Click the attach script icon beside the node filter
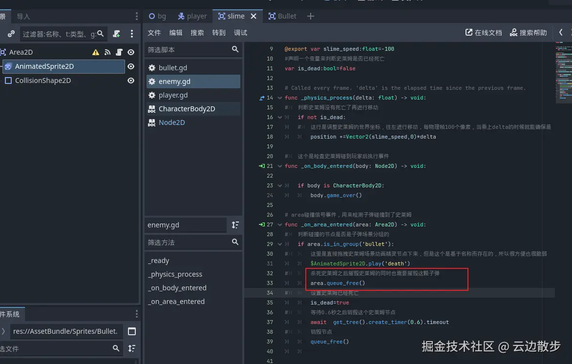 point(116,34)
